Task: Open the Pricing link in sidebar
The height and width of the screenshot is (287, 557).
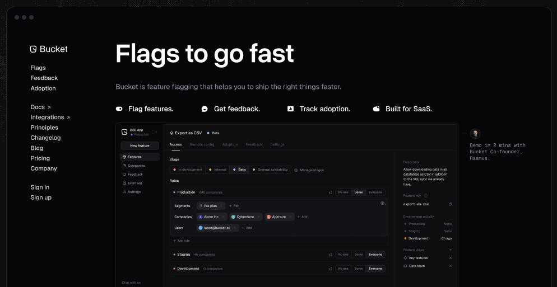Action: coord(40,158)
